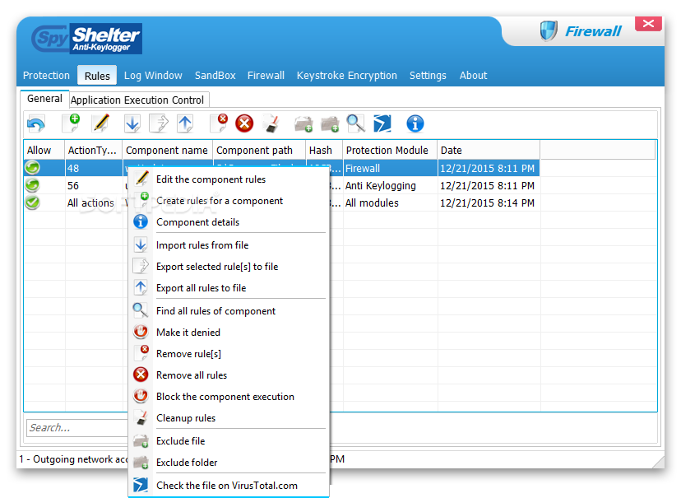Screen dimensions: 681x498
Task: Open the Keystroke Encryption tab
Action: click(346, 75)
